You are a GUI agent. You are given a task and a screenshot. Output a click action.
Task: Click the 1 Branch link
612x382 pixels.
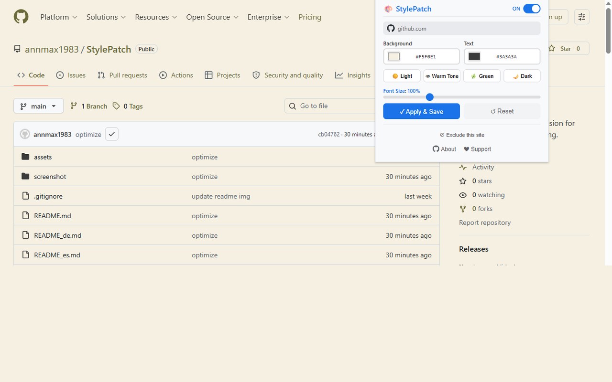pos(88,106)
